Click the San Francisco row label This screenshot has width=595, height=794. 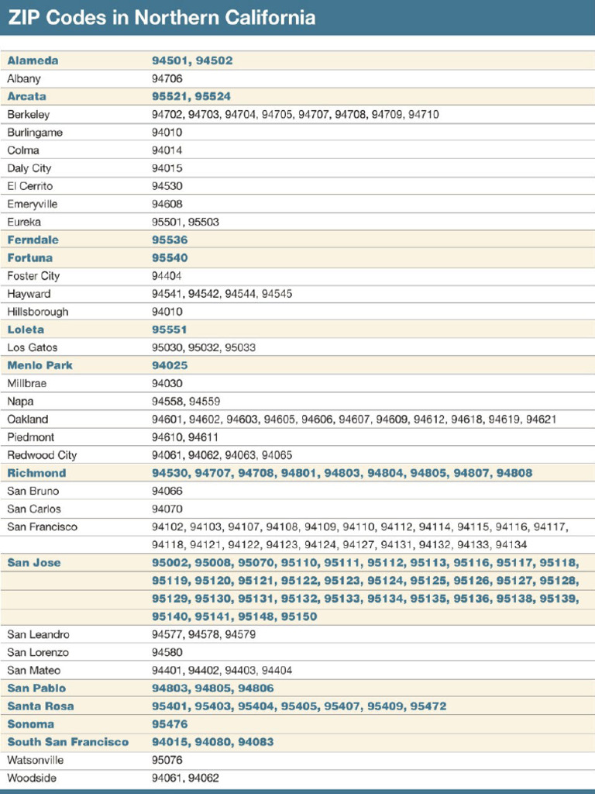click(43, 526)
